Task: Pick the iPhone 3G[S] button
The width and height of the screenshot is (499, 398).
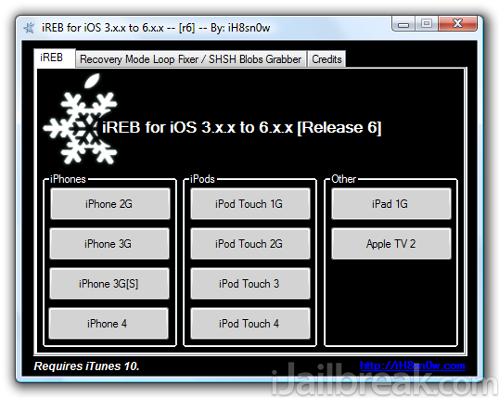Action: tap(109, 283)
